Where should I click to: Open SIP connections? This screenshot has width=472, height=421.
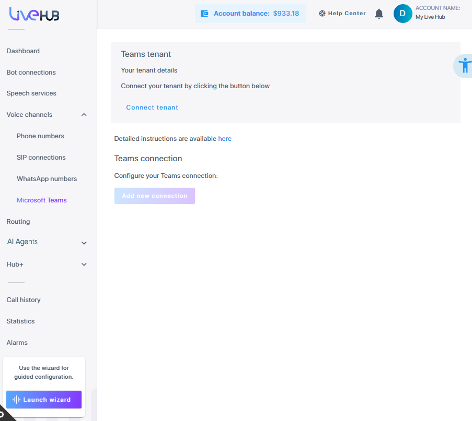(x=41, y=158)
